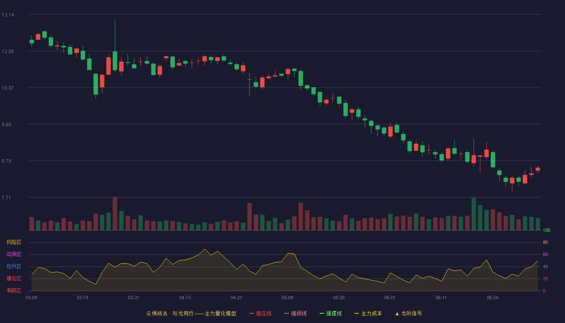Select the rightmost red candlestick
Viewport: 565px width, 323px height.
coord(538,169)
